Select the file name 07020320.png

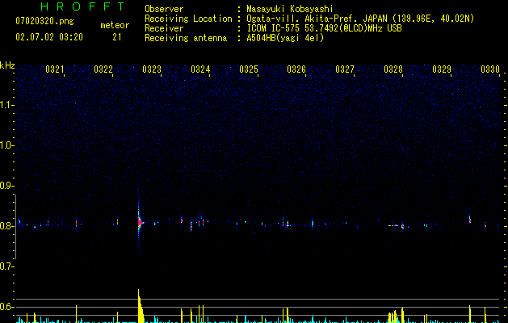click(x=44, y=22)
